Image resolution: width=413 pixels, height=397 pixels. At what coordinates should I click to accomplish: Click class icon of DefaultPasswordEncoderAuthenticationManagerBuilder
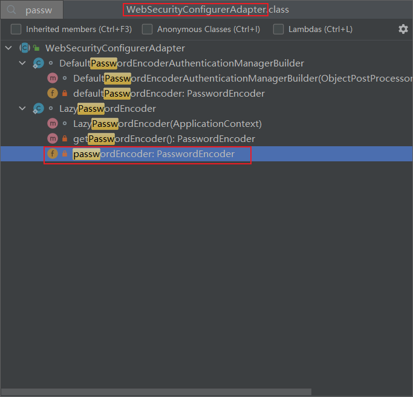click(39, 63)
